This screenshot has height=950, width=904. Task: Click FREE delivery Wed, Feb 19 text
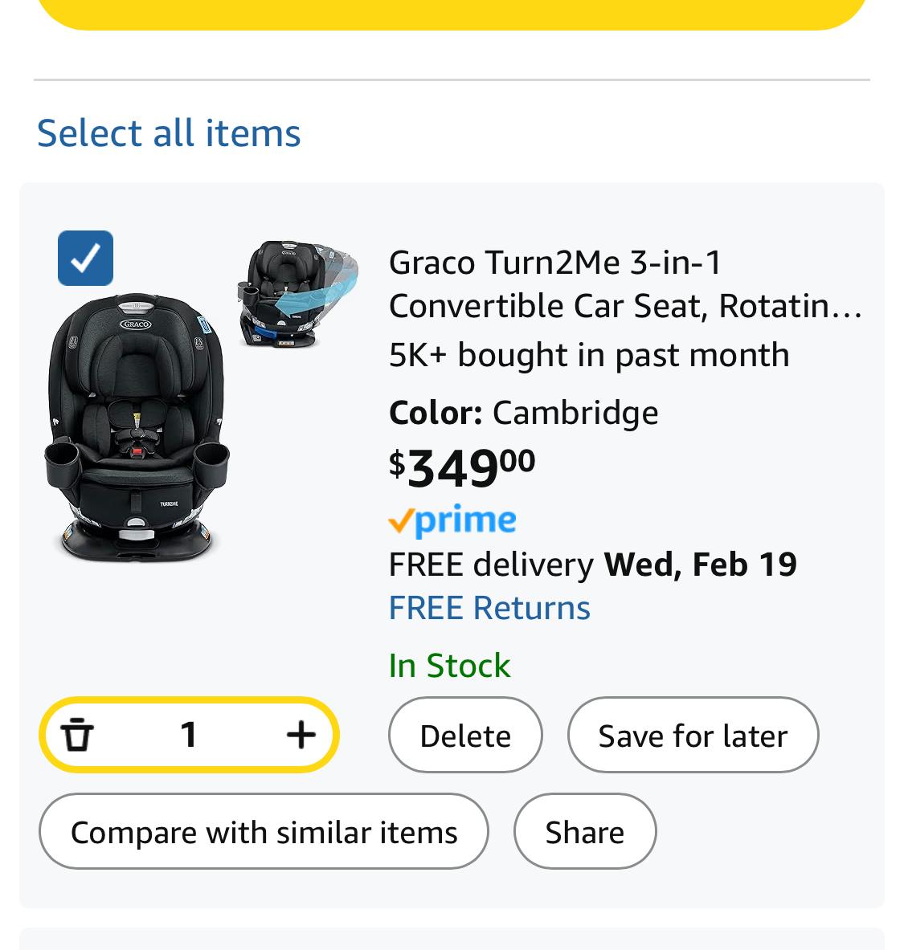coord(592,565)
